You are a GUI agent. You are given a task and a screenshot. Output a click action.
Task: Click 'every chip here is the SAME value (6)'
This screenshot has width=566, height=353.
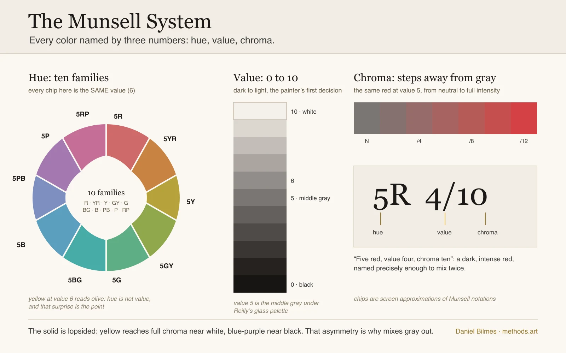pyautogui.click(x=82, y=90)
